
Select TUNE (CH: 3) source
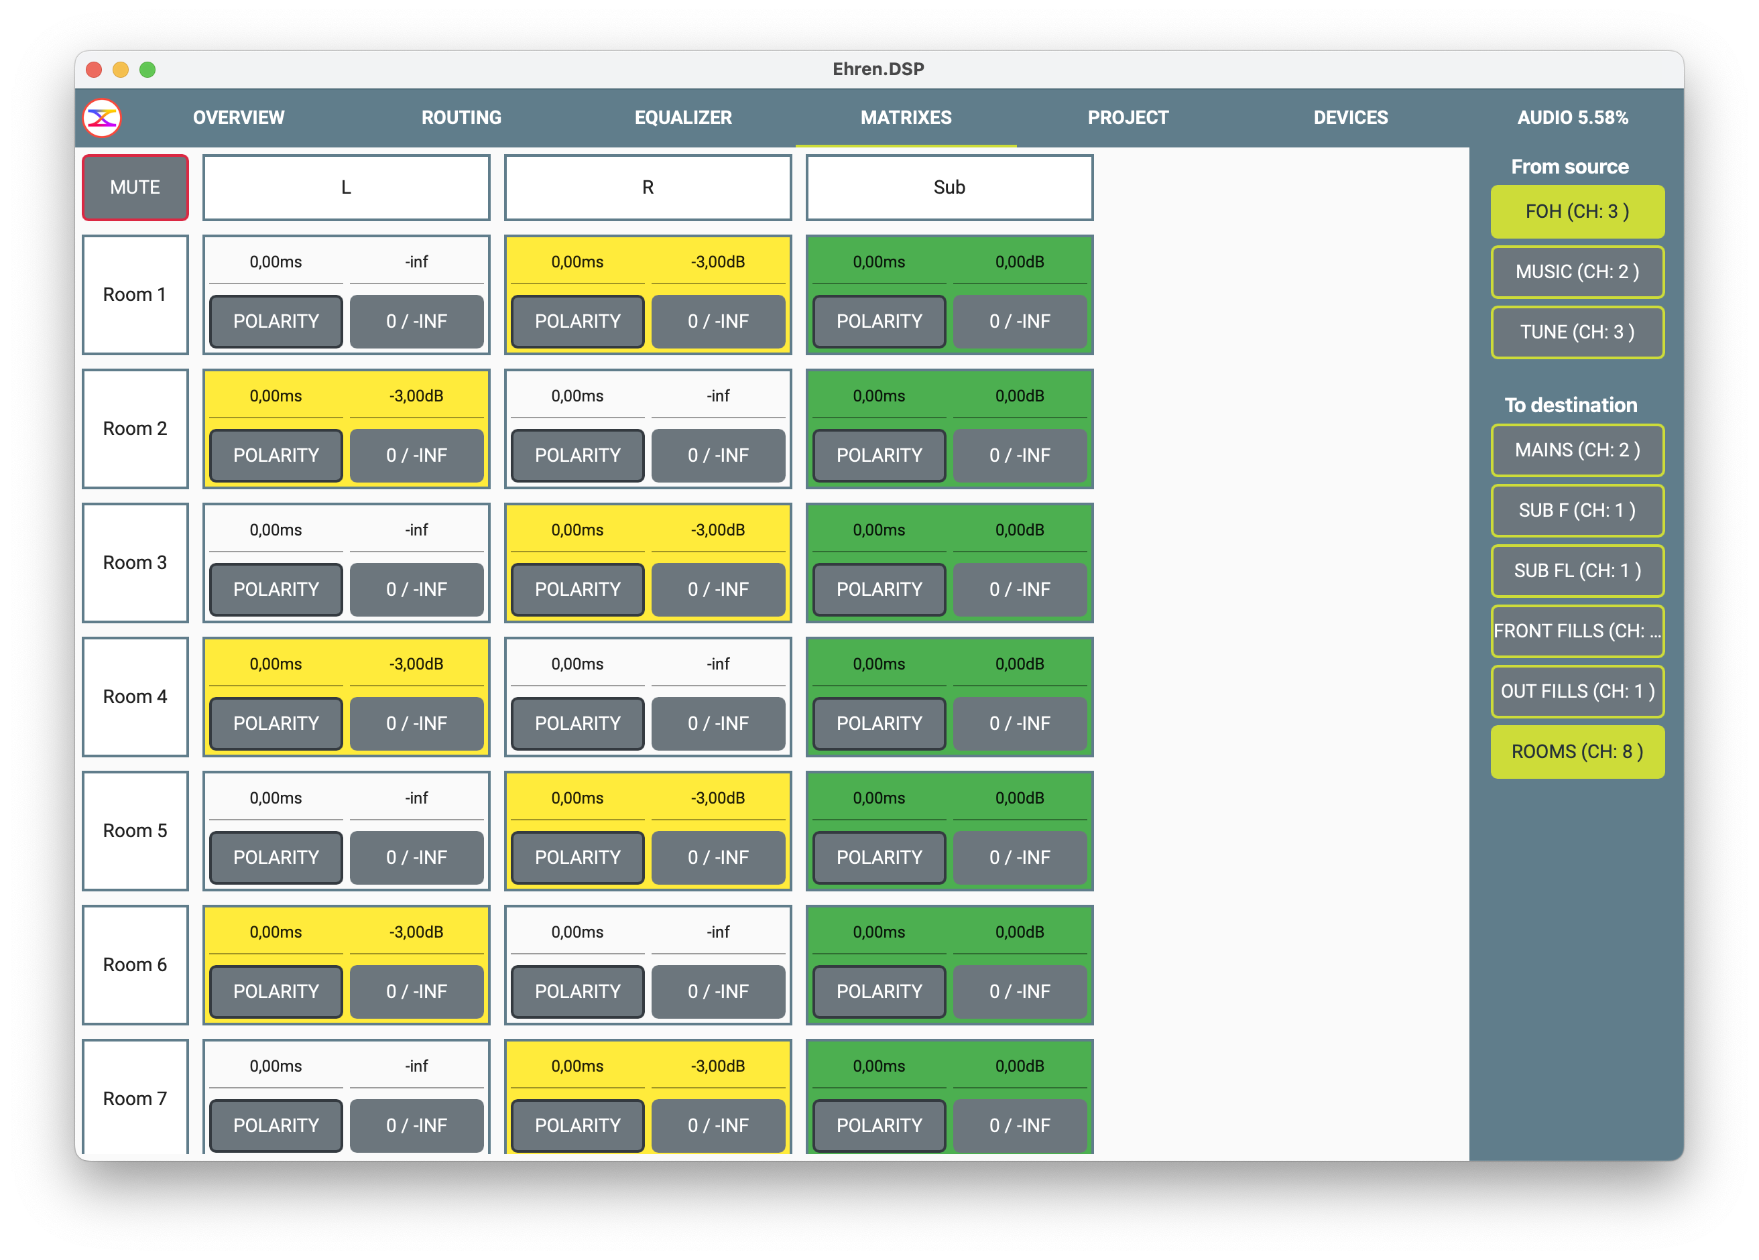[x=1577, y=332]
